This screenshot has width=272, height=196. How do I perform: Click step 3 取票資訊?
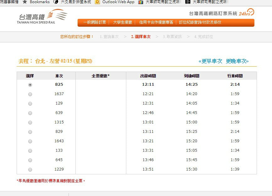pos(172,37)
